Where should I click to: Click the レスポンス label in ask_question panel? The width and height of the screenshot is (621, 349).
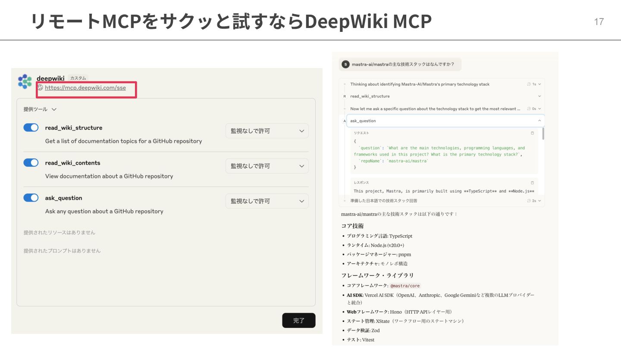[x=361, y=183]
